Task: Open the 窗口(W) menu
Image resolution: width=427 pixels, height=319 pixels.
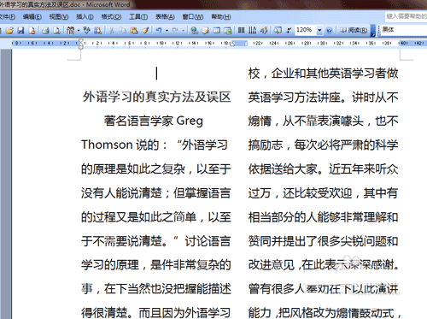Action: [x=193, y=17]
